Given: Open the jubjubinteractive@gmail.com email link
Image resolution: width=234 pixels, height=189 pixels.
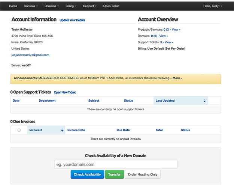Looking at the screenshot, I should pyautogui.click(x=30, y=55).
